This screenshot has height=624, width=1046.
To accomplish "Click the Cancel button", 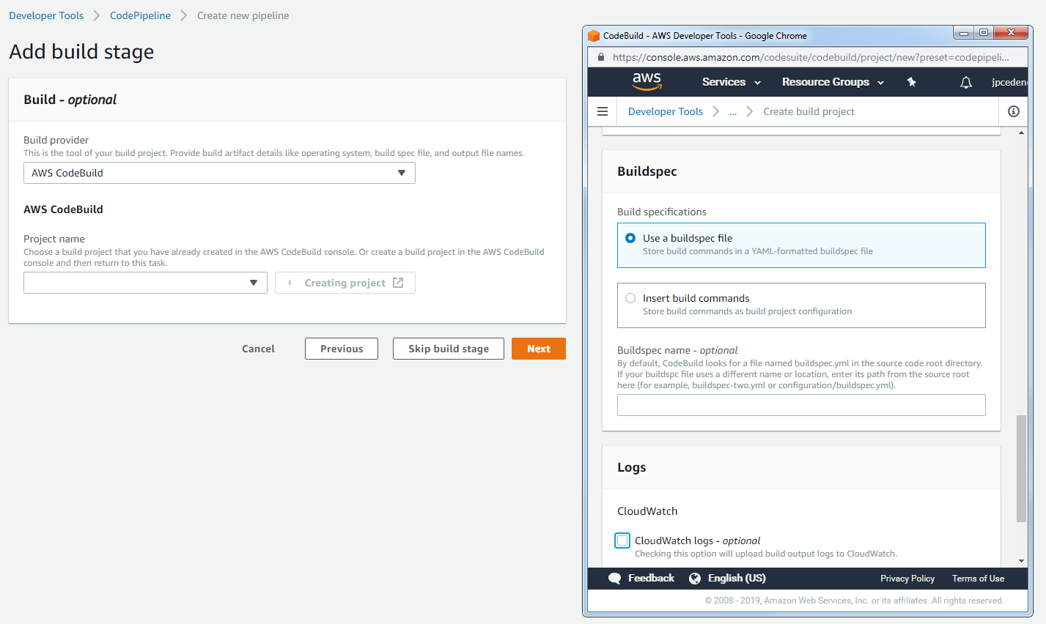I will tap(258, 349).
